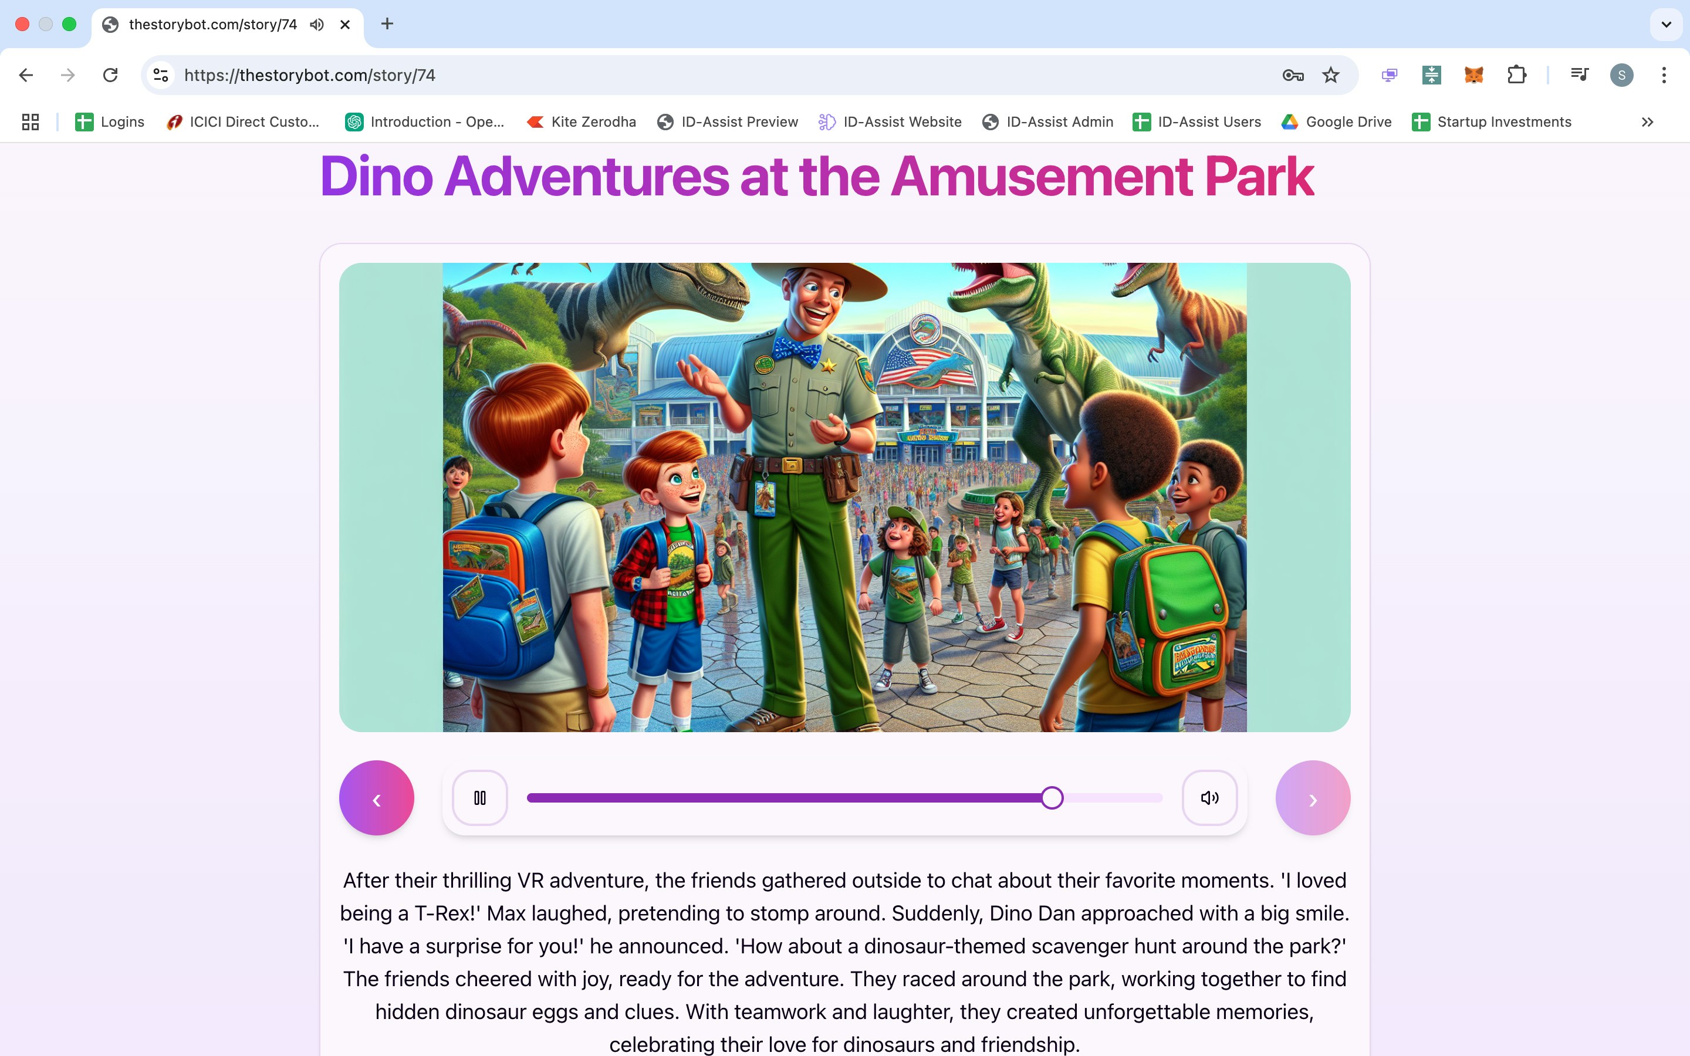Image resolution: width=1690 pixels, height=1056 pixels.
Task: Open the MetaMask fox extension
Action: tap(1473, 75)
